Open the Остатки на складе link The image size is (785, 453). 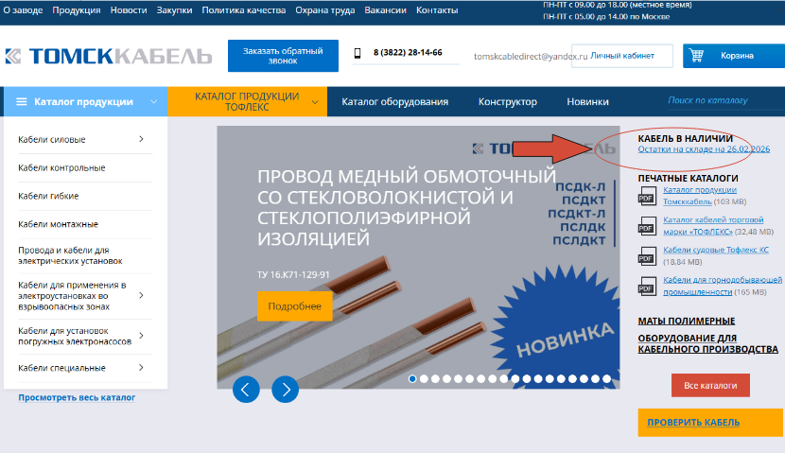click(704, 149)
